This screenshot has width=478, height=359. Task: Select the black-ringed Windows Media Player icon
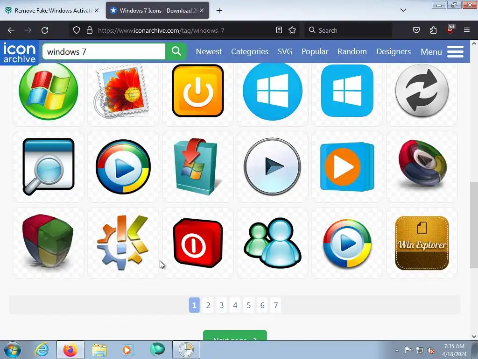[123, 167]
